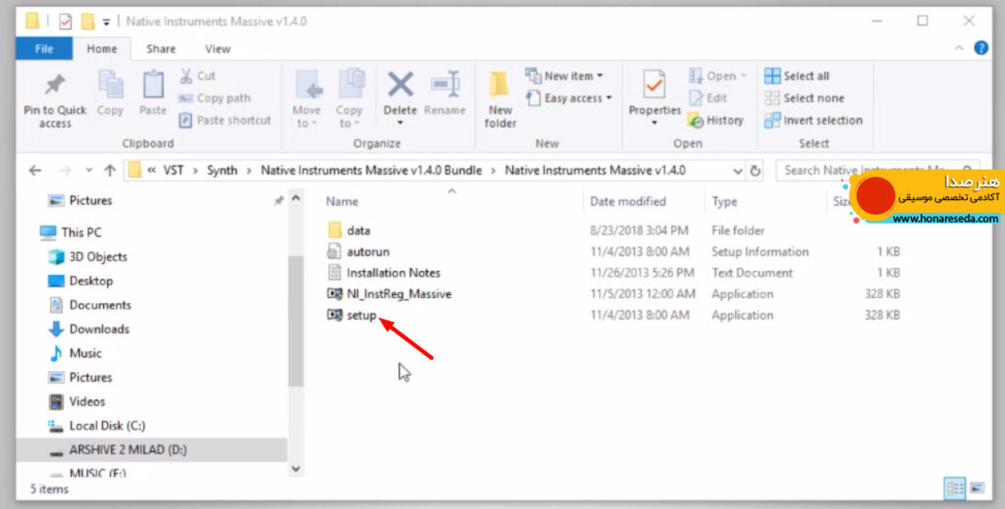The width and height of the screenshot is (1005, 509).
Task: Expand the Properties dropdown arrow
Action: [655, 123]
